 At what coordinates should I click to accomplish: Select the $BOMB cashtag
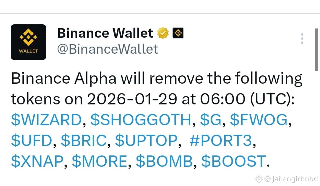(164, 161)
